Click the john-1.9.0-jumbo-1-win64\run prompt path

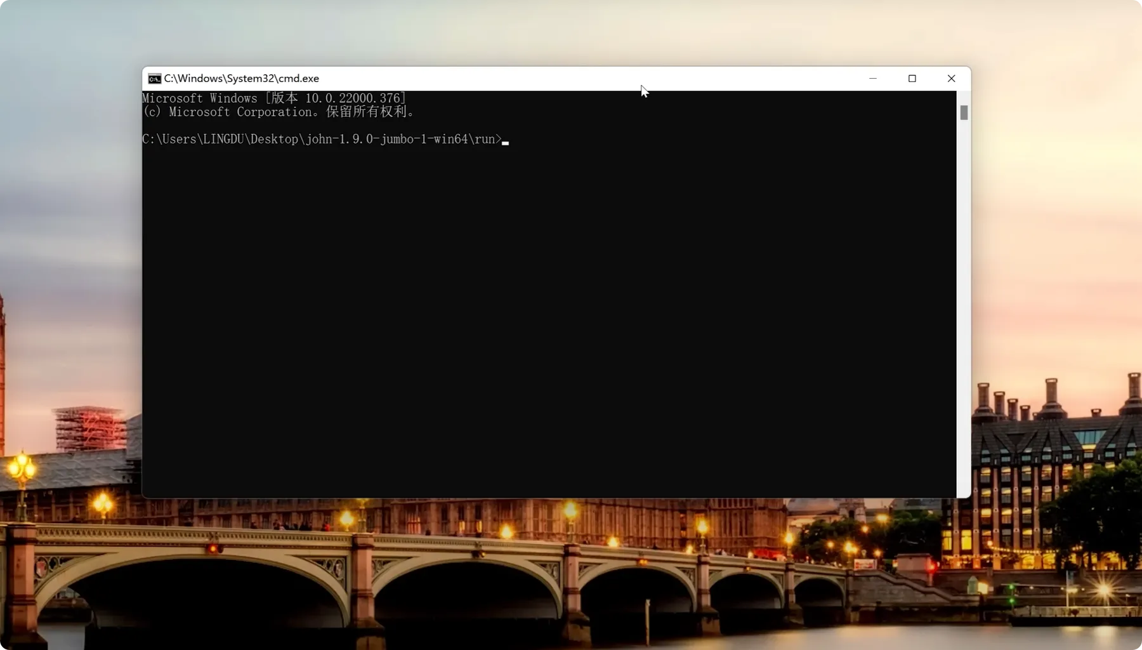[x=322, y=139]
